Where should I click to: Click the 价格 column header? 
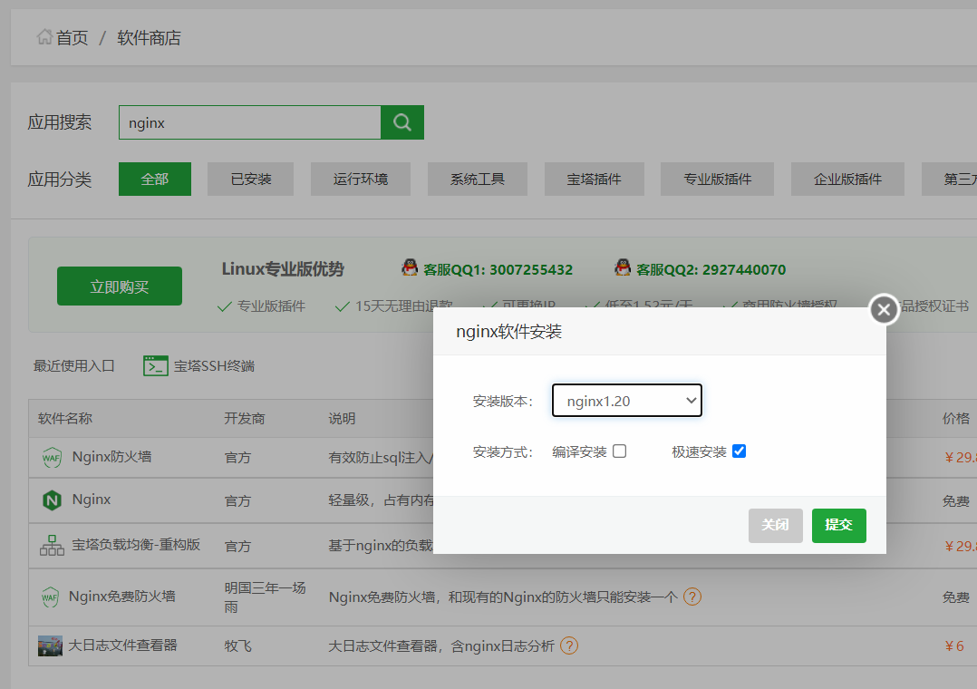point(956,419)
